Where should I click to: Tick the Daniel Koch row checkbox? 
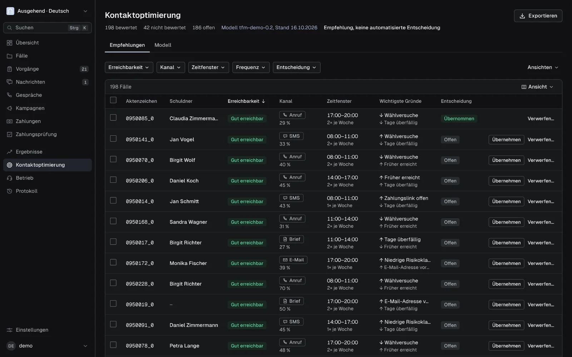(113, 180)
